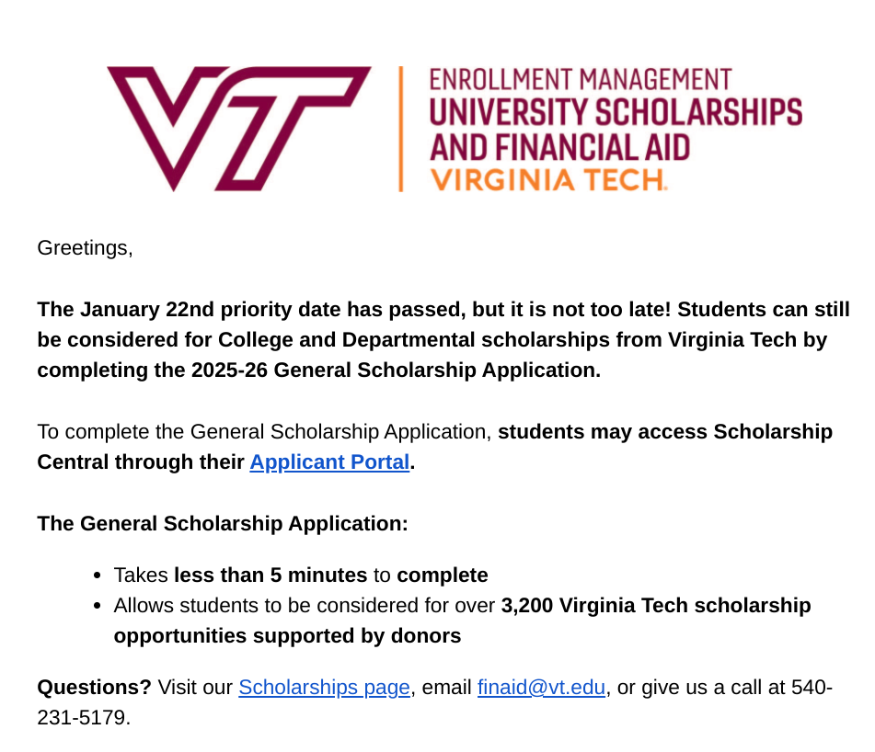Viewport: 875px width, 752px height.
Task: Click the students may access Scholarship text
Action: (x=665, y=431)
